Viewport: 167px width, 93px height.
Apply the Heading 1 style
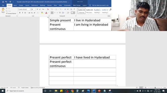point(97,11)
